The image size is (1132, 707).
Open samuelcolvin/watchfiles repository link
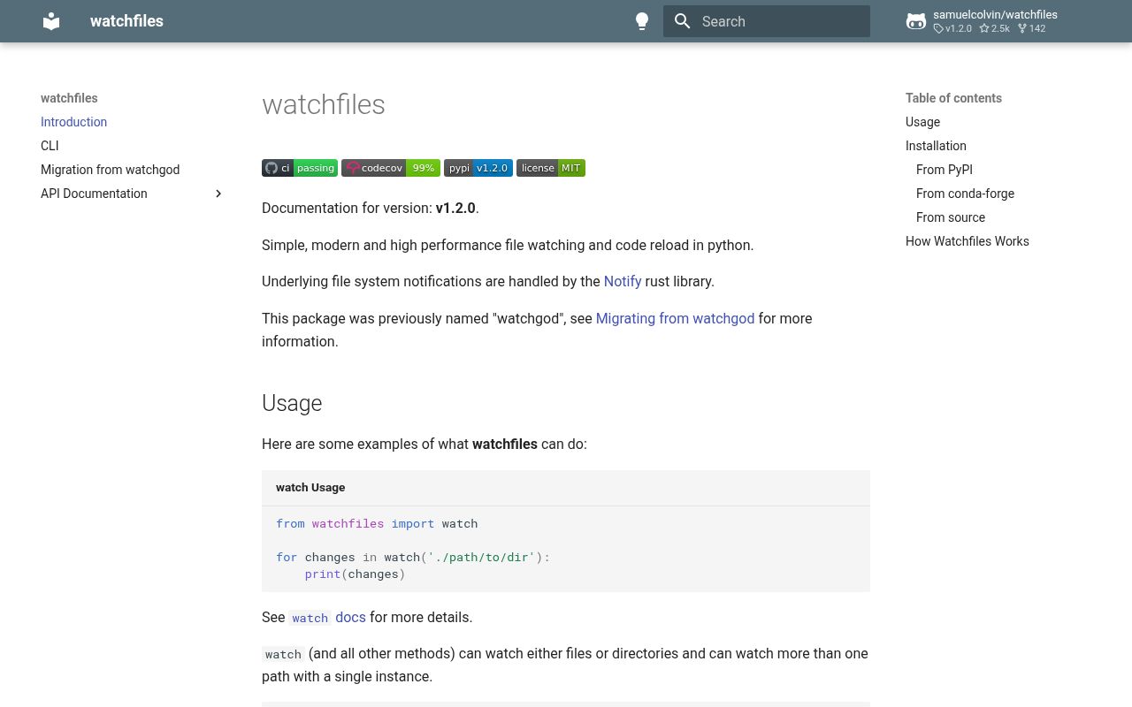pyautogui.click(x=995, y=14)
